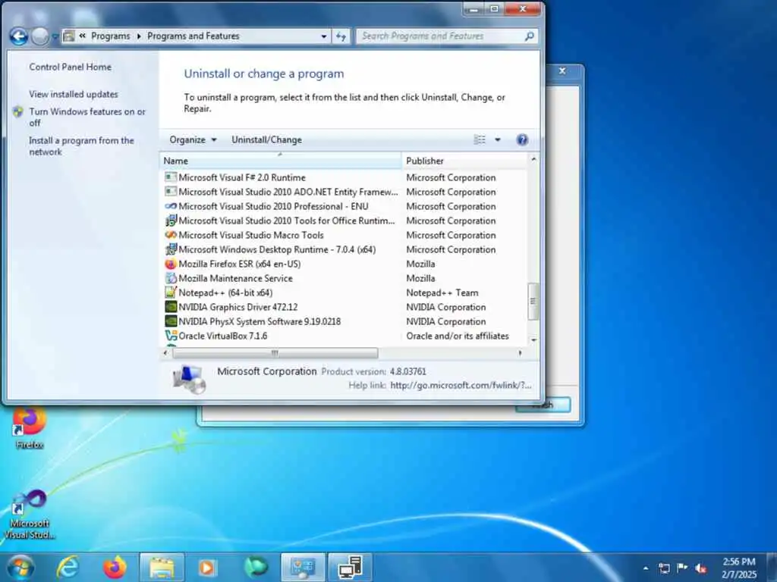Sort by the Name column header

(x=281, y=161)
